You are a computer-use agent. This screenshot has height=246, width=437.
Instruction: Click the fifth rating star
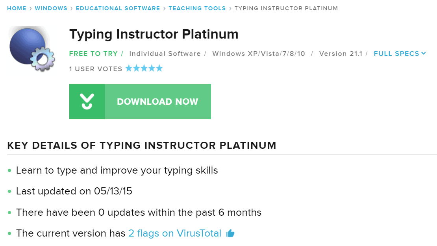click(x=159, y=68)
